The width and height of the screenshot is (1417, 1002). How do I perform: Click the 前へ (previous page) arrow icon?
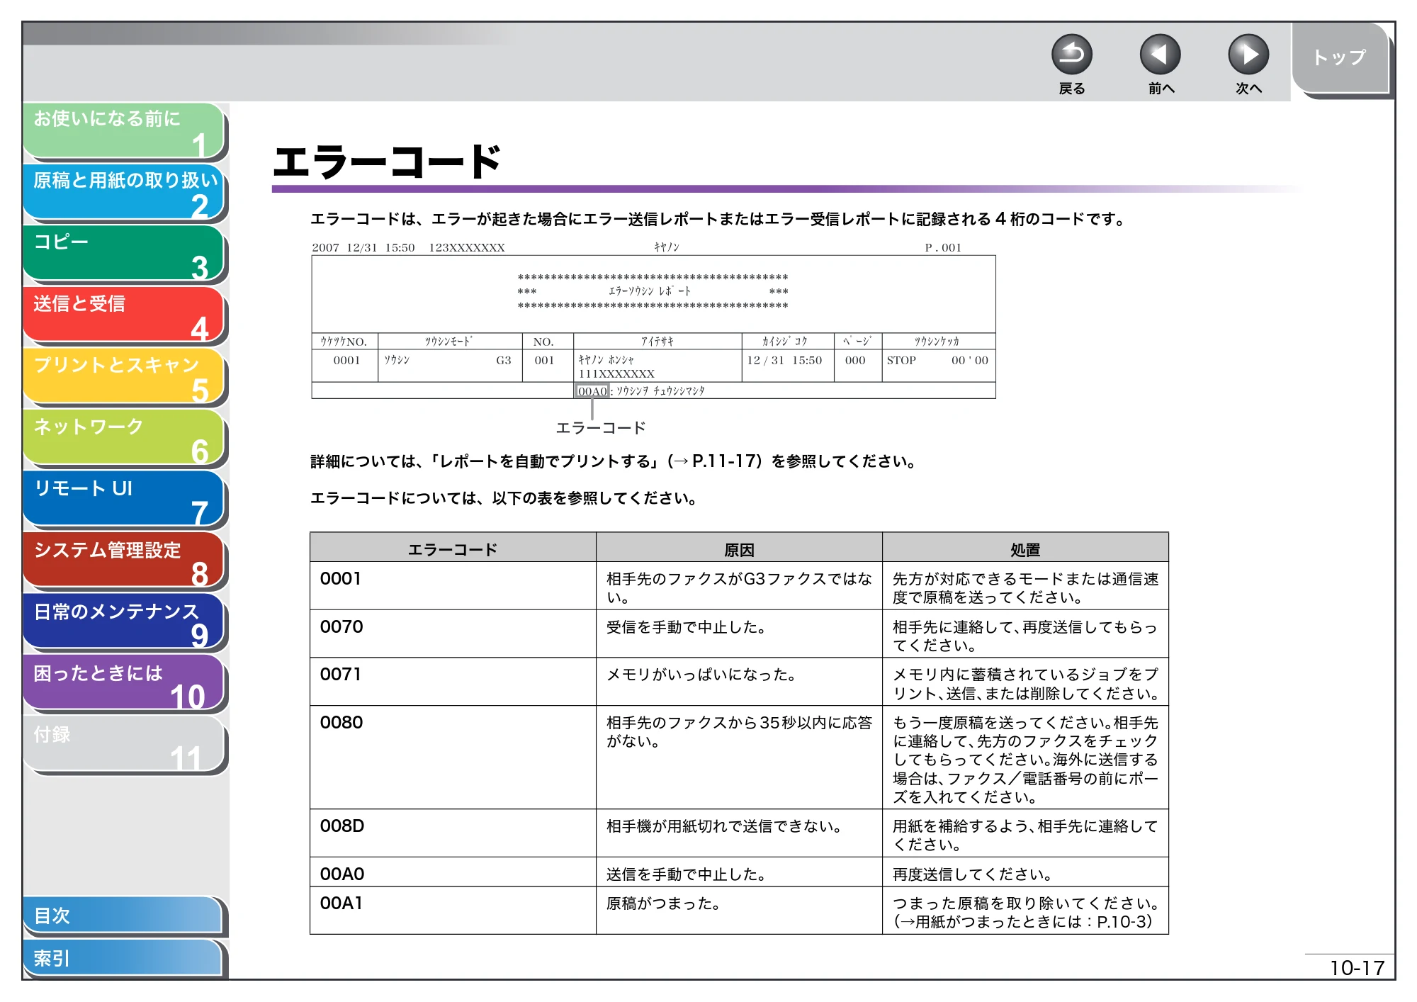pos(1160,55)
